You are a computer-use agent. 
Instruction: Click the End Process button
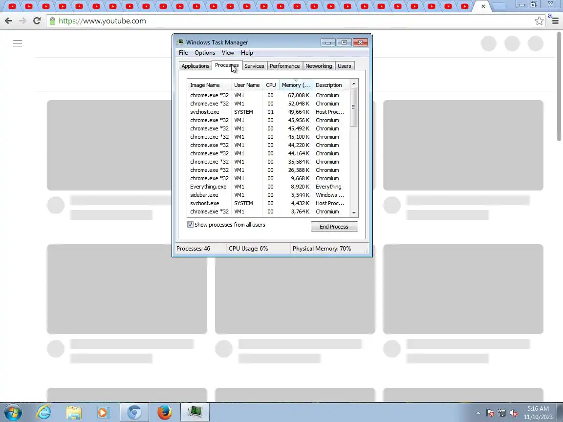[x=334, y=227]
